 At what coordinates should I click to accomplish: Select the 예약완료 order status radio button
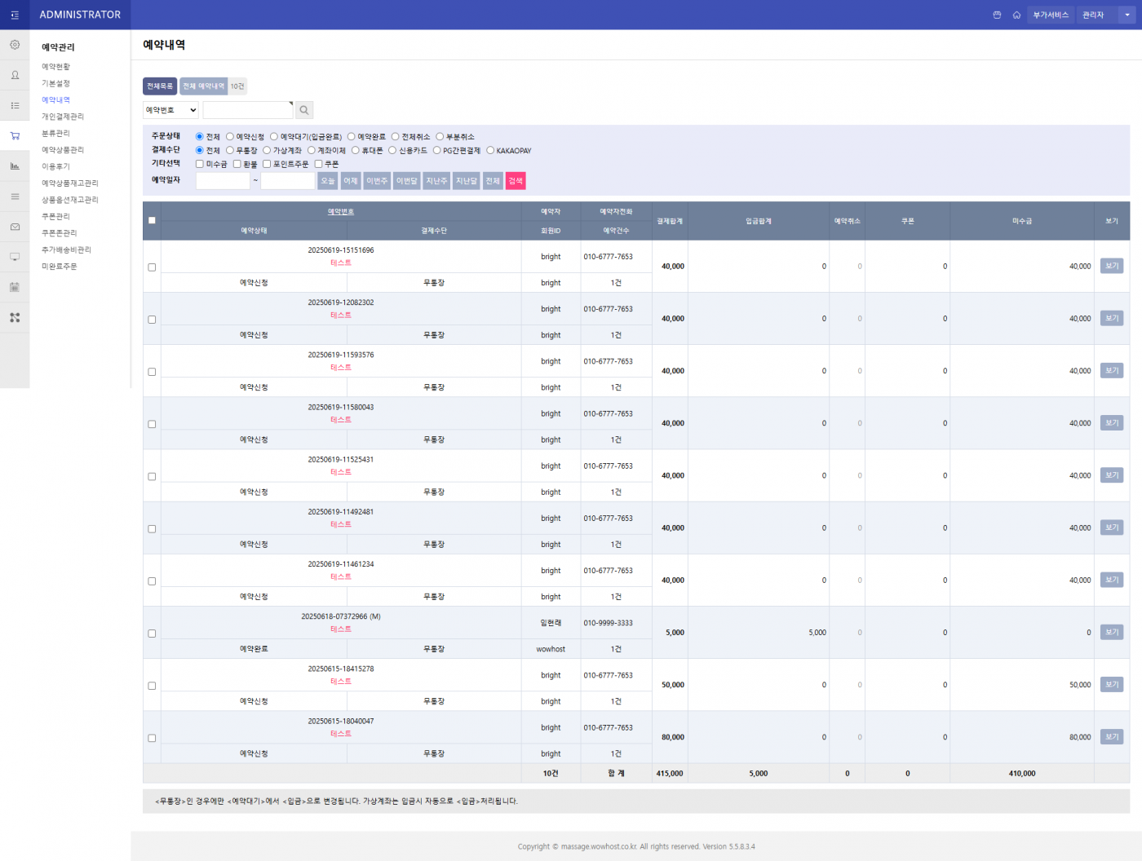tap(352, 137)
